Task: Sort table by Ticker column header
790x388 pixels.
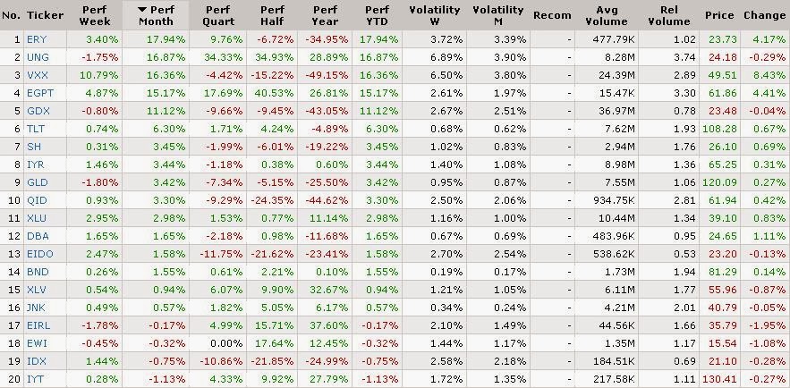Action: tap(44, 15)
